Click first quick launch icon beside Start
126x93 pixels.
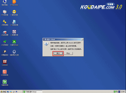[8, 92]
